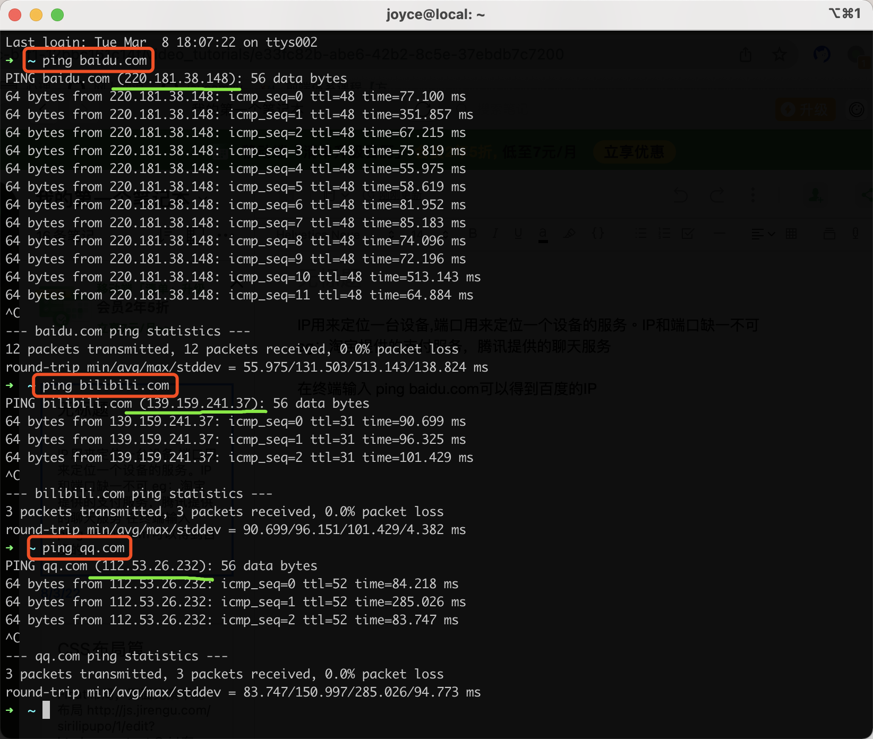Toggle Bold in the background editor toolbar
Screen dimensions: 873x739
[473, 233]
